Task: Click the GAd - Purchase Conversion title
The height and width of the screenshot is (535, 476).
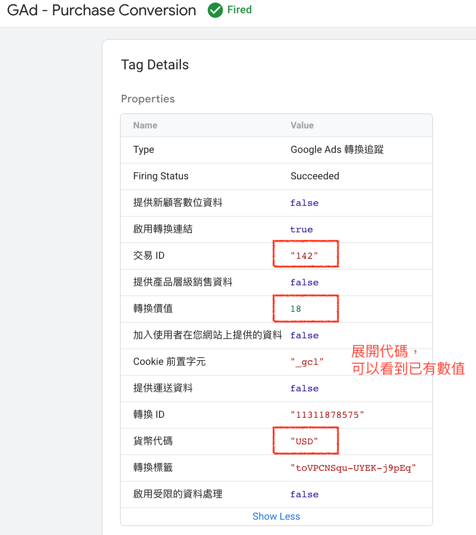Action: tap(102, 10)
